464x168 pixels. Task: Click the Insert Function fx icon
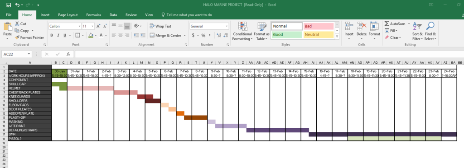pyautogui.click(x=68, y=54)
